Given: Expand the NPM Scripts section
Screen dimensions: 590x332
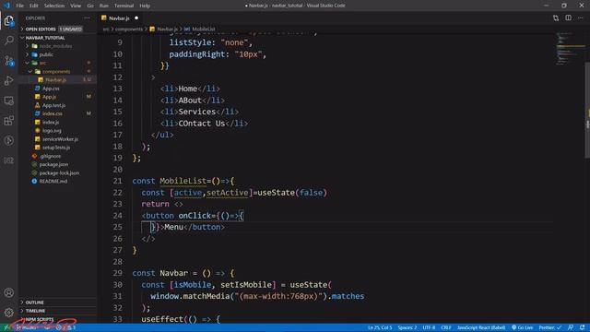Looking at the screenshot, I should click(x=57, y=319).
